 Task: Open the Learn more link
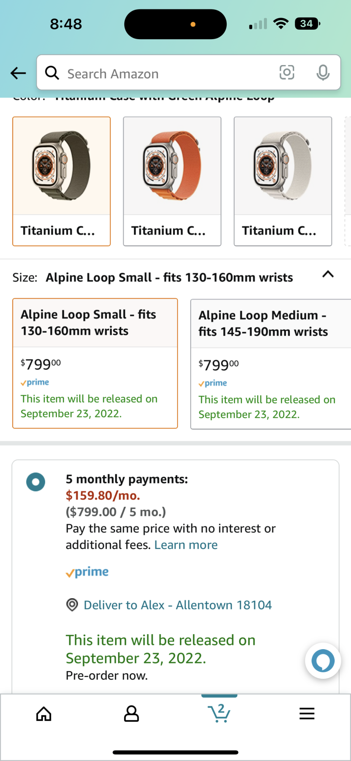point(186,545)
